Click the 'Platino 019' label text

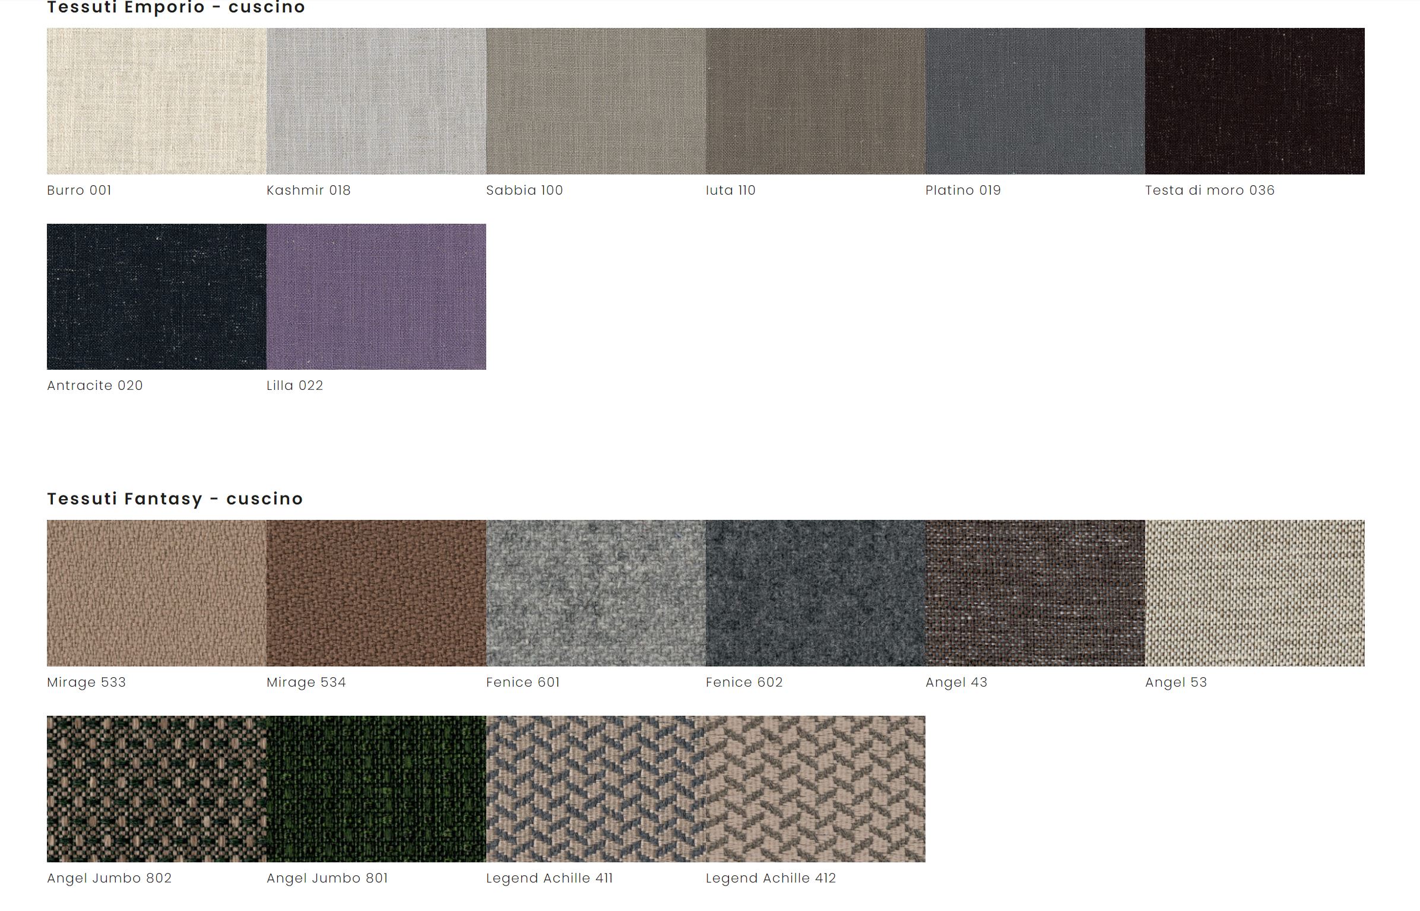[963, 191]
